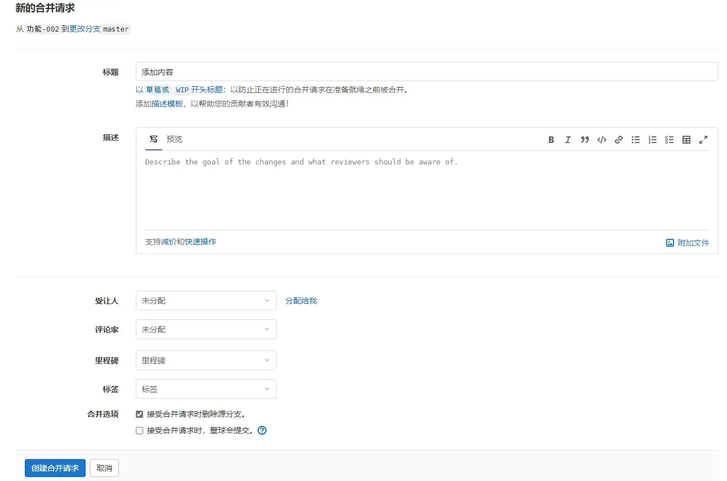Click the 创建合并请求 button
The width and height of the screenshot is (727, 481).
55,468
